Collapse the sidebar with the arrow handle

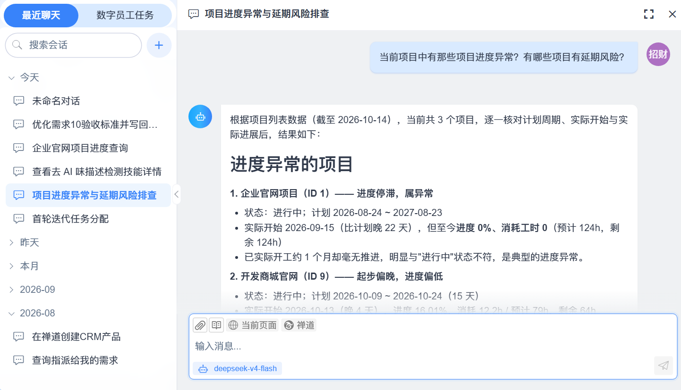177,193
